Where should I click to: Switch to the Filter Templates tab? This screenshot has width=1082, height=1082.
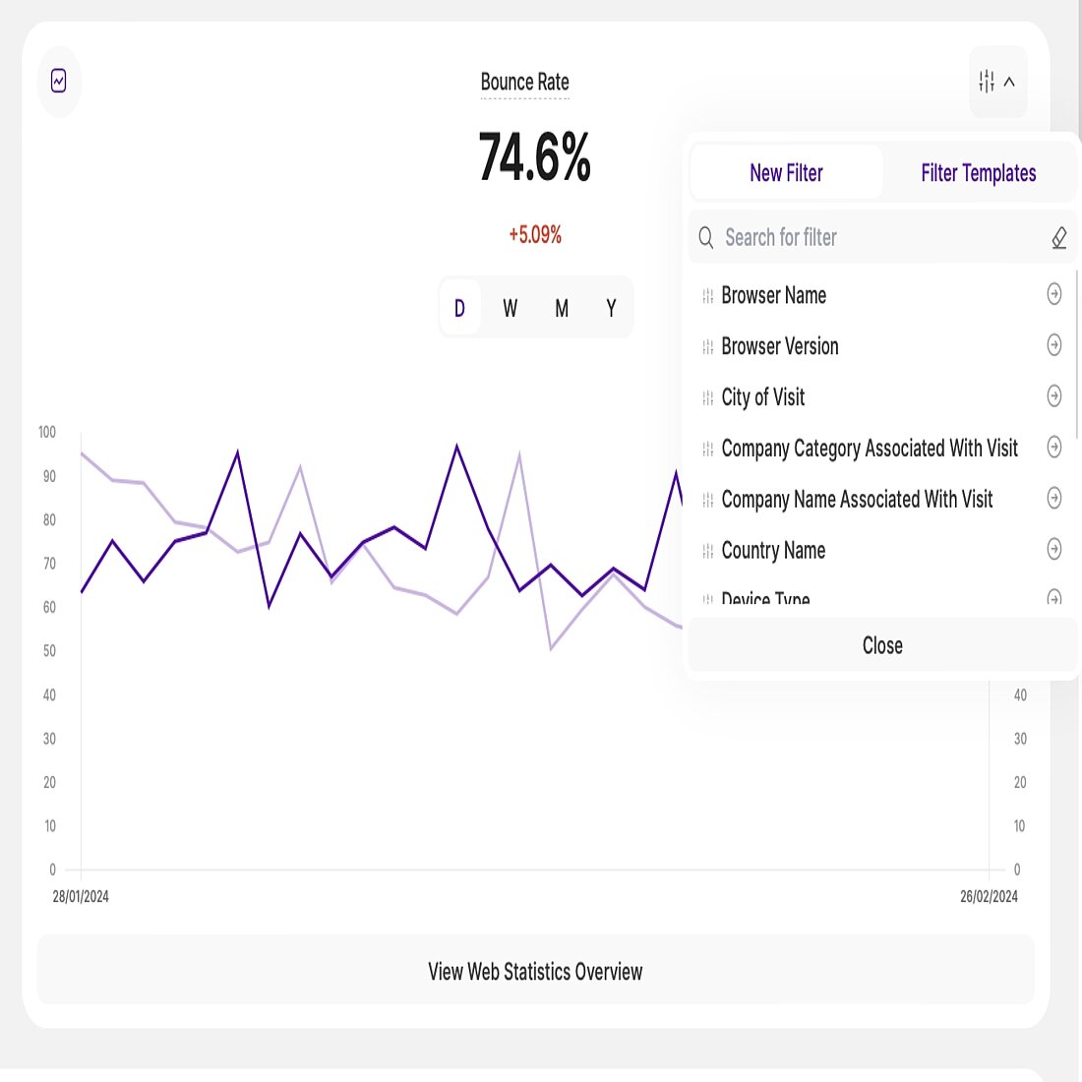pyautogui.click(x=978, y=173)
